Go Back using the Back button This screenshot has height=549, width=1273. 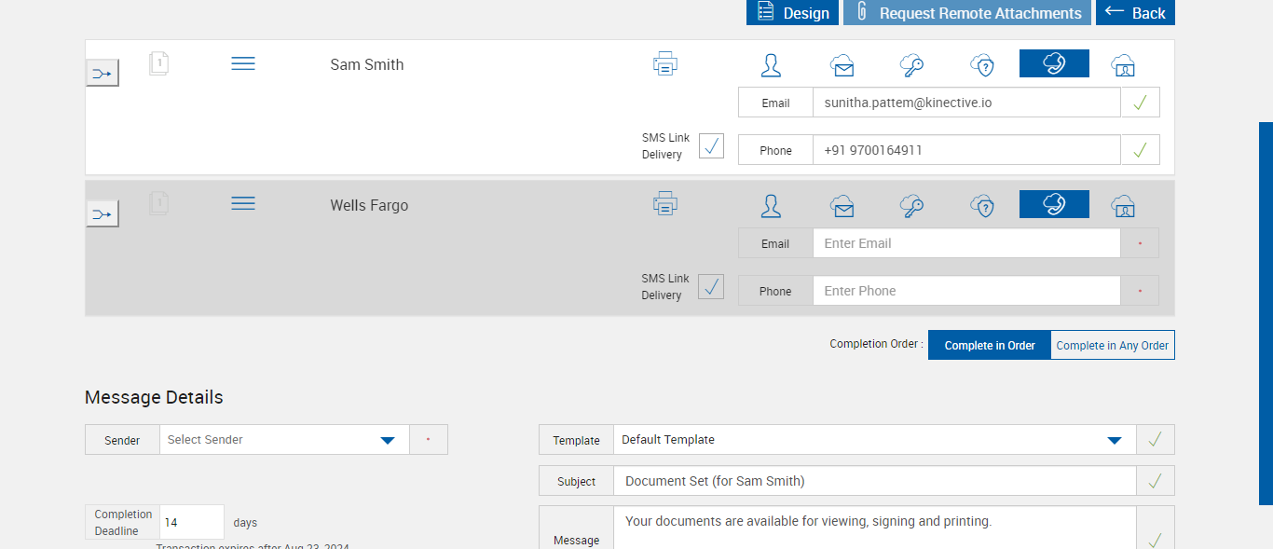click(1135, 13)
